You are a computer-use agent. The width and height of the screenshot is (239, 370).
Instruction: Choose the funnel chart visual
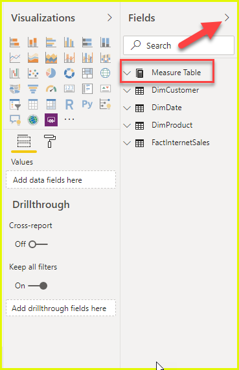33,89
